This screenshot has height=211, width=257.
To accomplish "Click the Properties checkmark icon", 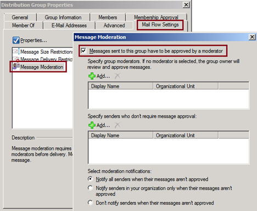I will tap(16, 40).
